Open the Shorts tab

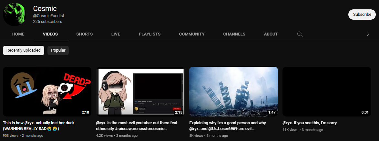point(84,34)
